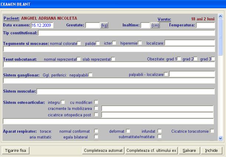Focus the Greutate input field

93,25
